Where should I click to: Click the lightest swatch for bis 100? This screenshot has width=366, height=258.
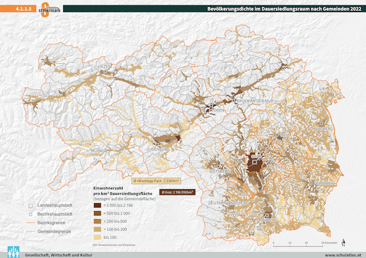(98, 237)
